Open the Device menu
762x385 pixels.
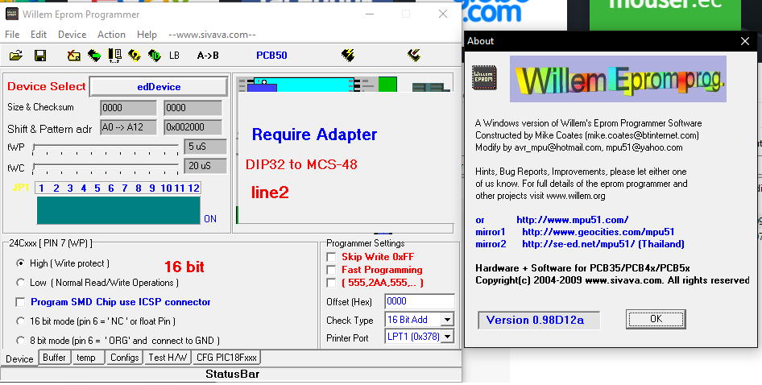[72, 35]
